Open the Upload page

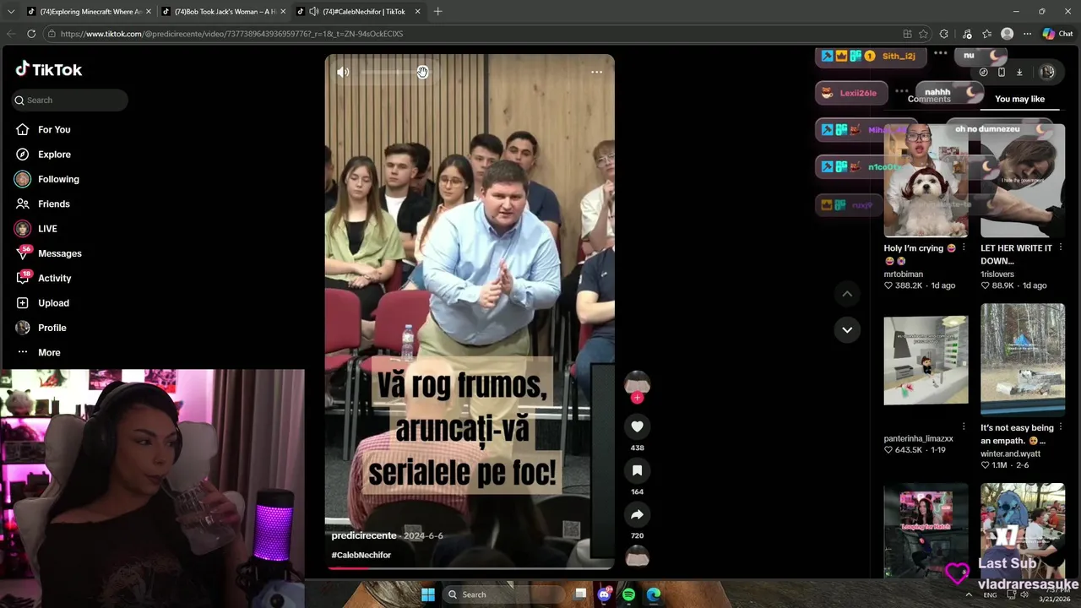coord(42,303)
